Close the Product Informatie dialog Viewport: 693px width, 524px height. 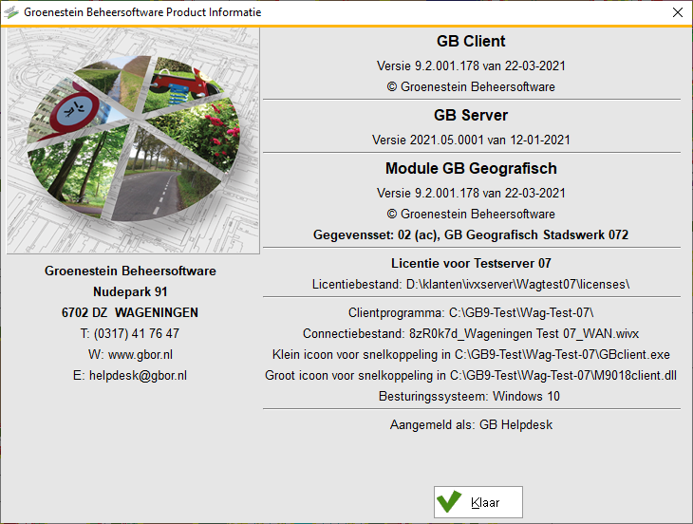678,12
